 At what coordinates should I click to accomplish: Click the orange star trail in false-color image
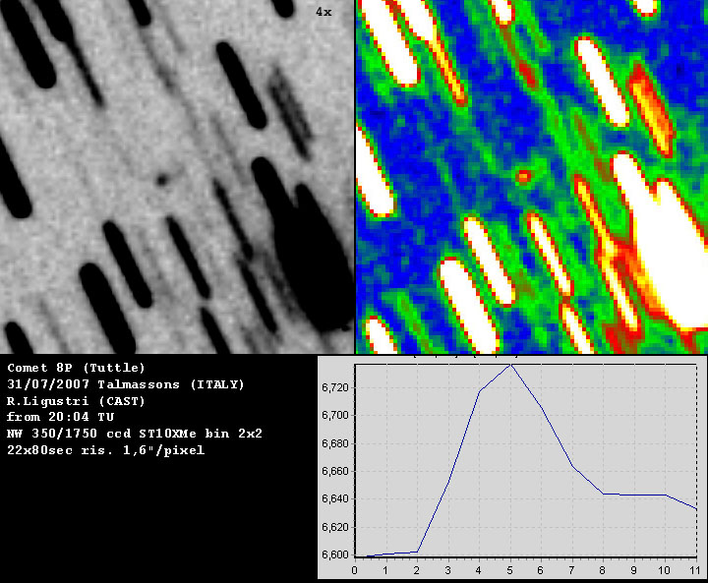651,108
